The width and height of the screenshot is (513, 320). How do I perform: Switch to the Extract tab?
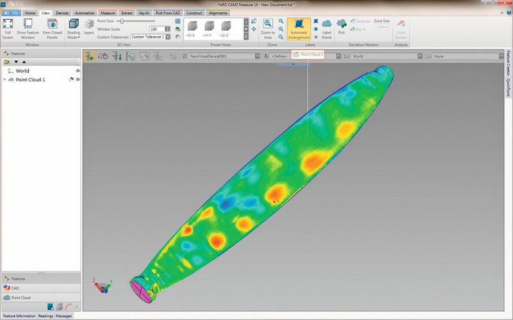pos(127,13)
